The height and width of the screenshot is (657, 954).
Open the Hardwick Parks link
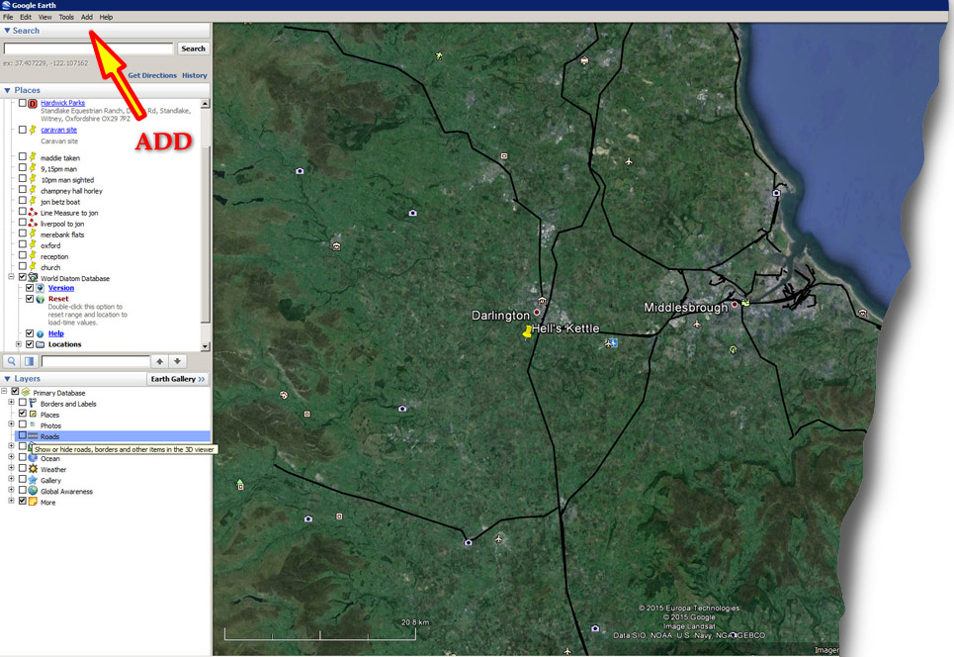coord(62,103)
